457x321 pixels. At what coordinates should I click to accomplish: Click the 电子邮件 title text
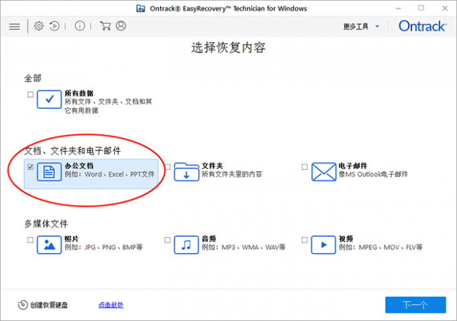tap(353, 166)
